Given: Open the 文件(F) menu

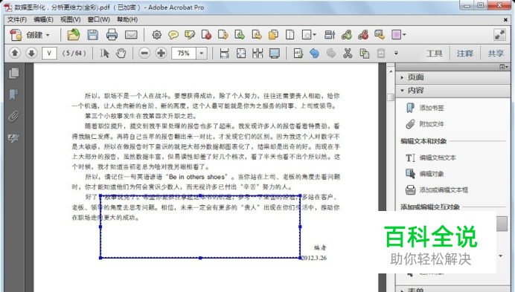Looking at the screenshot, I should [17, 19].
